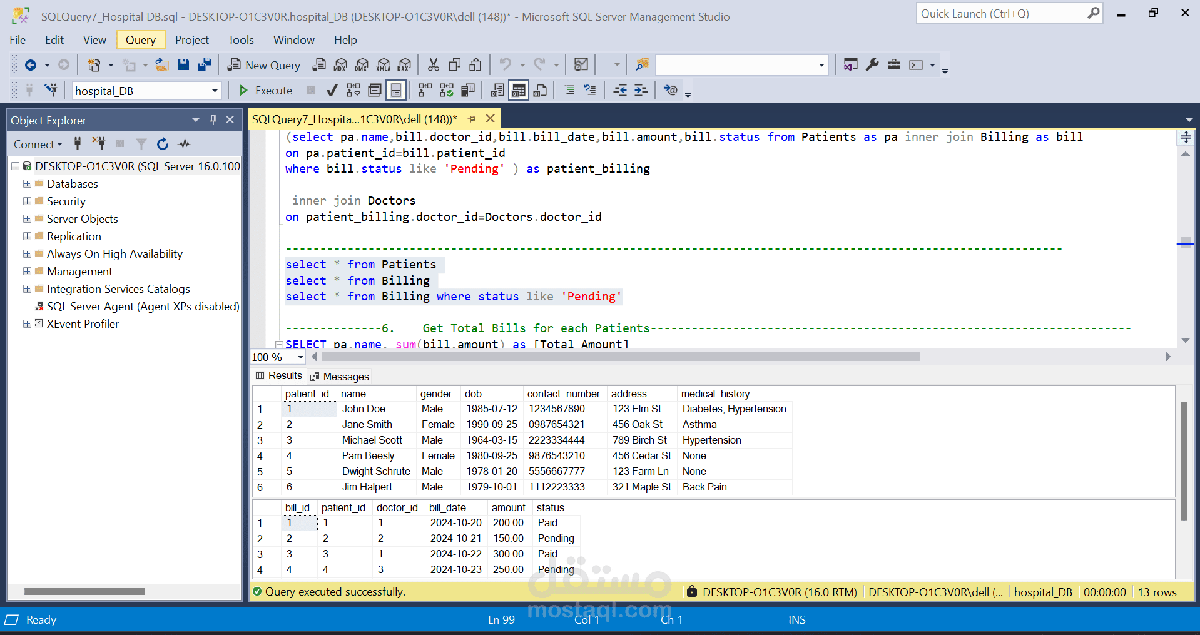Open the Properties wrench icon
The image size is (1200, 635).
[872, 65]
